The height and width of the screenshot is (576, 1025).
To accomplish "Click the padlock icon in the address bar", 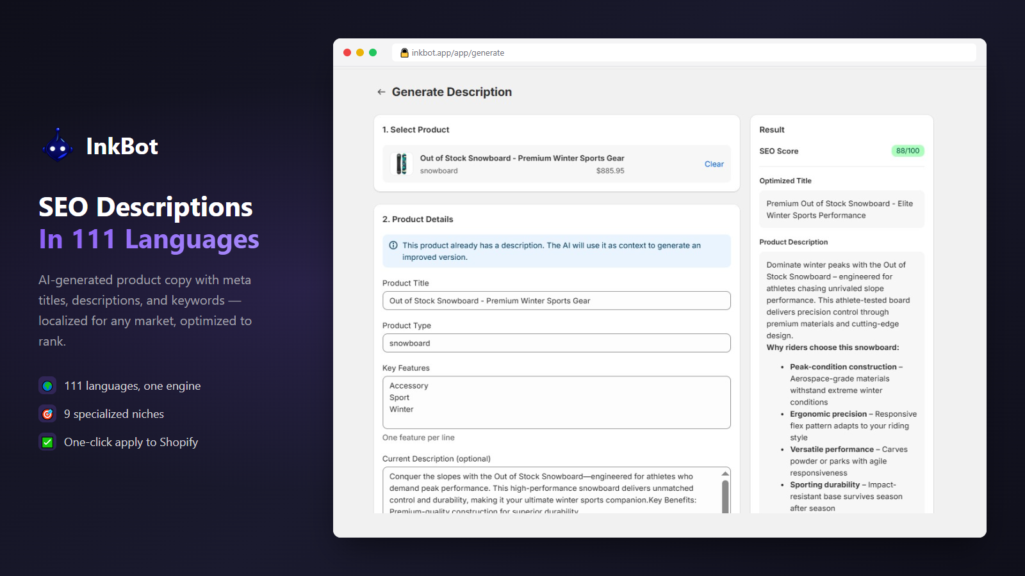I will (x=404, y=52).
